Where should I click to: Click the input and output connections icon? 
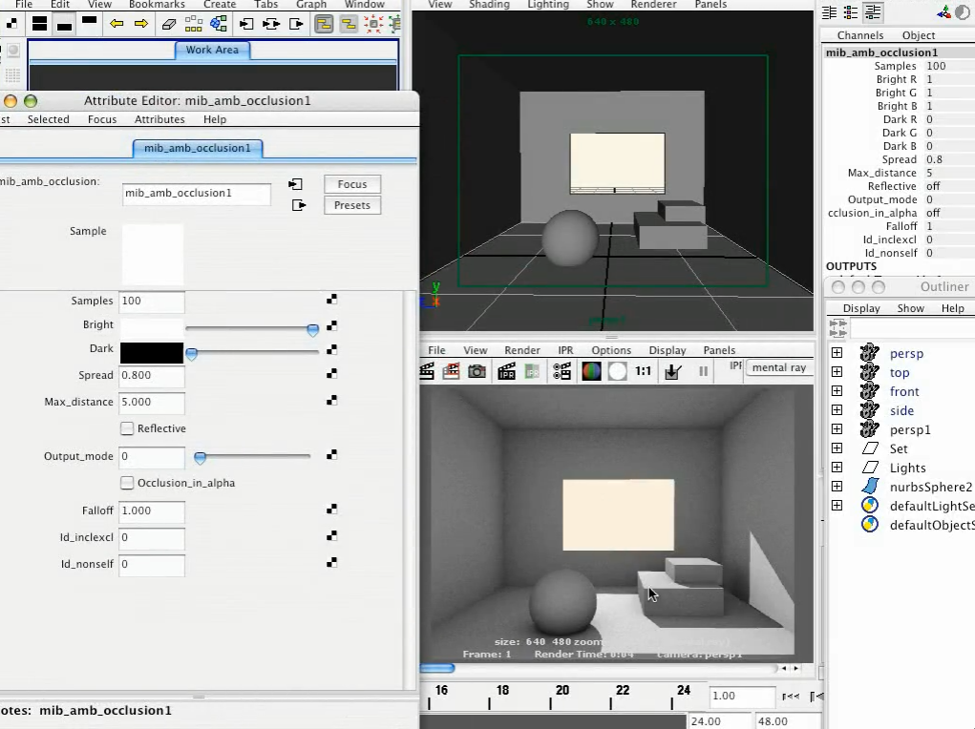coord(271,24)
